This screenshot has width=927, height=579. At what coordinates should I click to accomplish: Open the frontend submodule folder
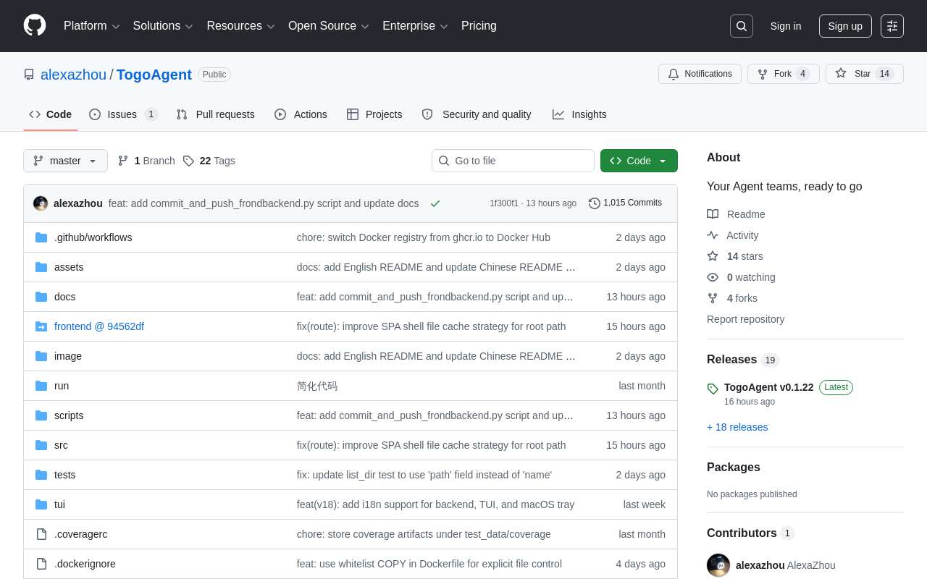tap(99, 326)
